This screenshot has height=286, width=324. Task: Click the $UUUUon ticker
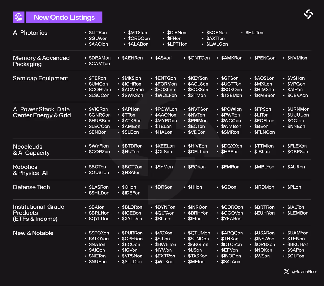point(298,115)
